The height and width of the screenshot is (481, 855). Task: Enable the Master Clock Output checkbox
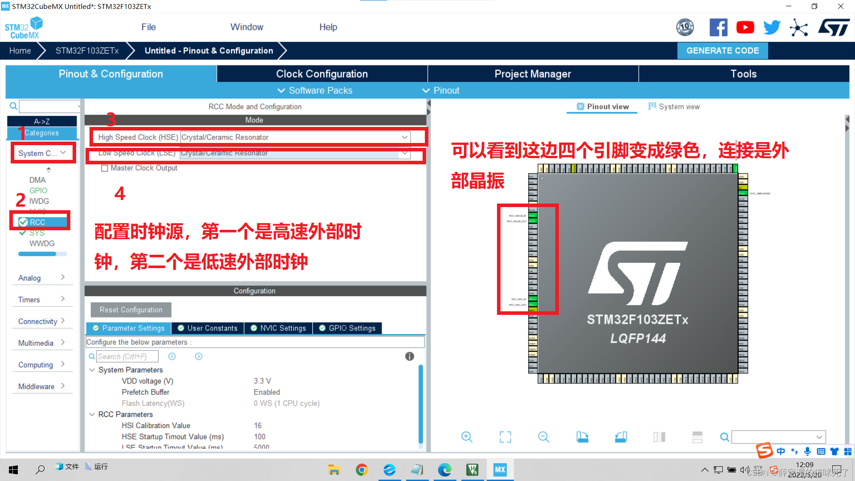pyautogui.click(x=105, y=168)
